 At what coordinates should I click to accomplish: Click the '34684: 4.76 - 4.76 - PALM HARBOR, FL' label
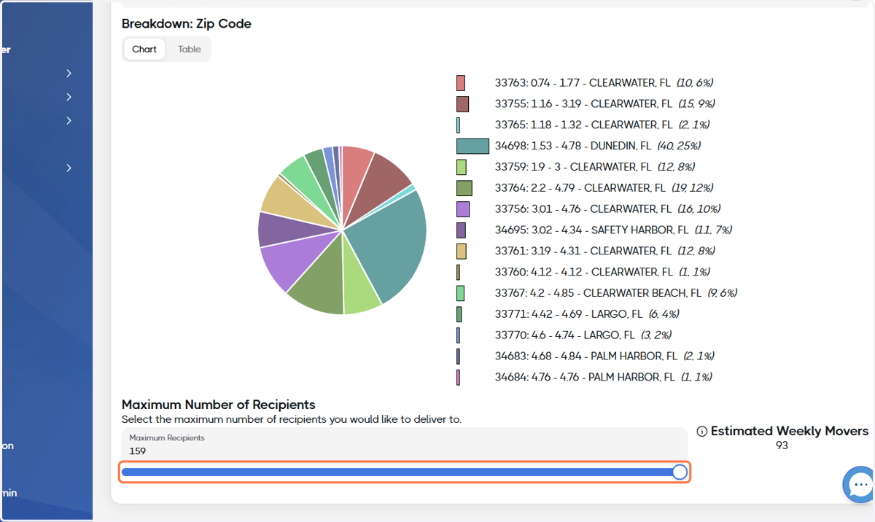point(586,378)
